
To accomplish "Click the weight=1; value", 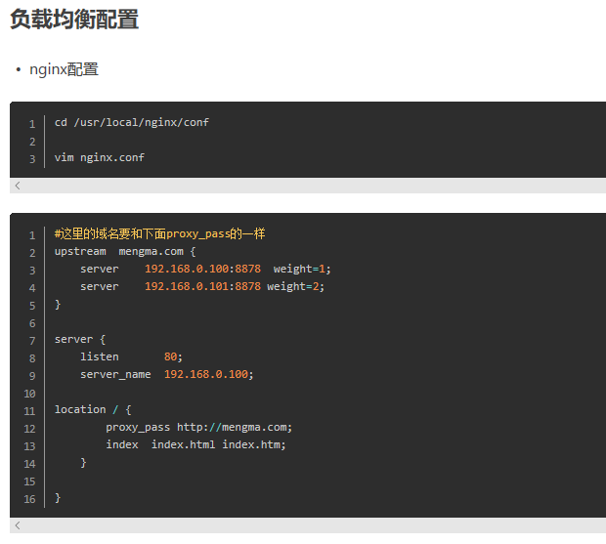I will [302, 269].
